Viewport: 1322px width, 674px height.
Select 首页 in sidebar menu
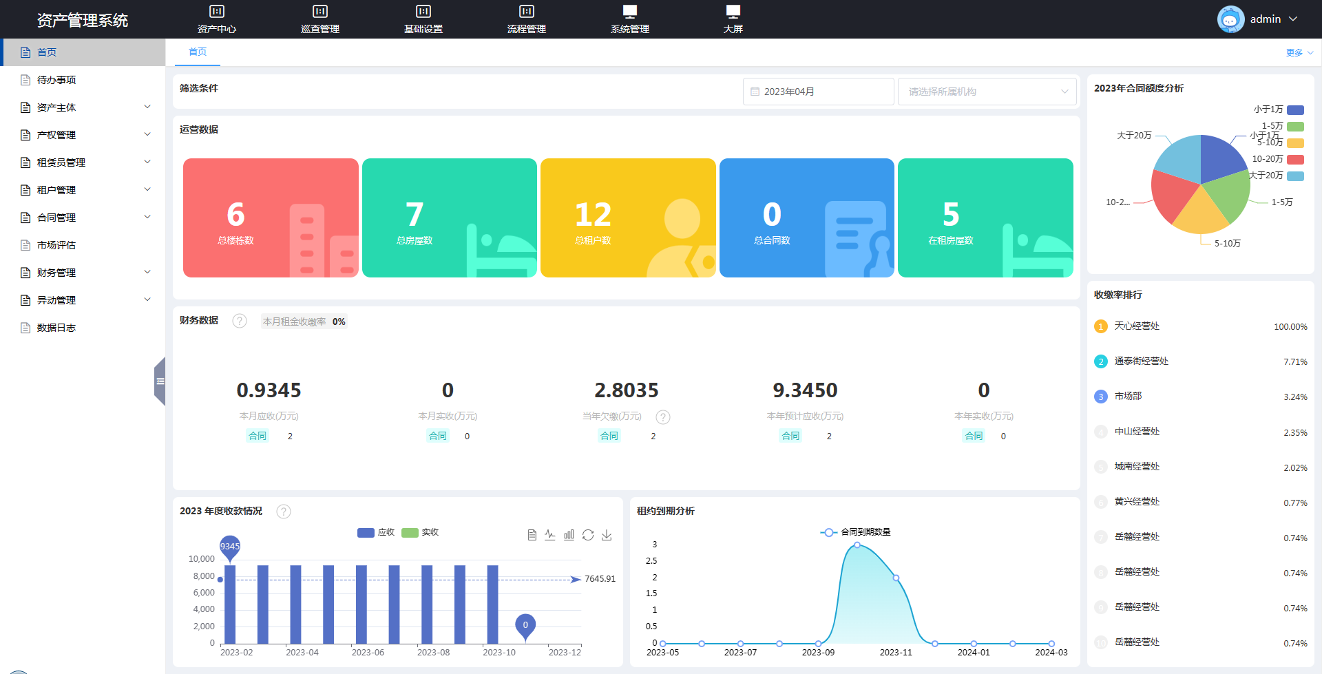click(x=83, y=52)
